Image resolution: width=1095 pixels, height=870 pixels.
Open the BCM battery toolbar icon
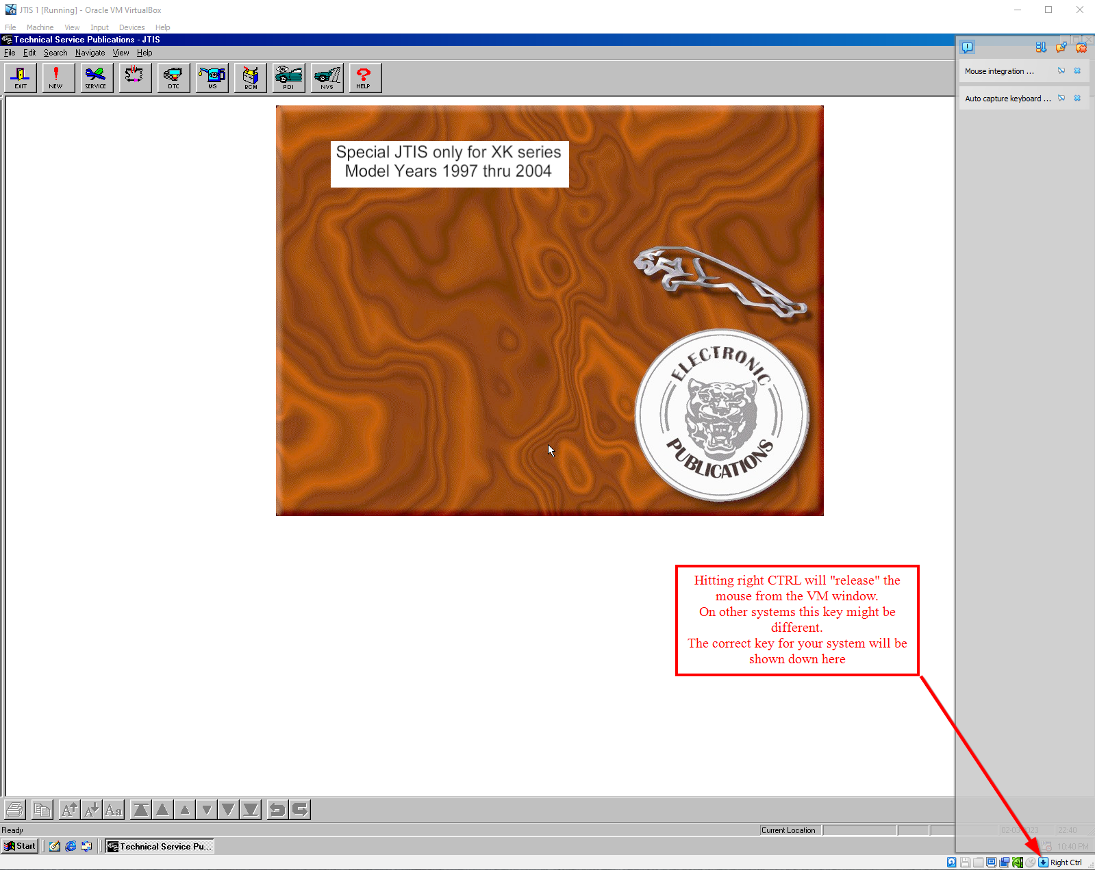coord(251,77)
